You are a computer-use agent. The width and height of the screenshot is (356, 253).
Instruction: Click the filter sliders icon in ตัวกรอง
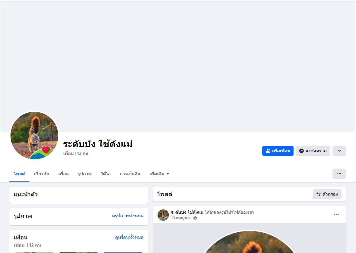click(319, 194)
